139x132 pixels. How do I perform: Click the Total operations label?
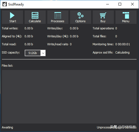(103, 28)
